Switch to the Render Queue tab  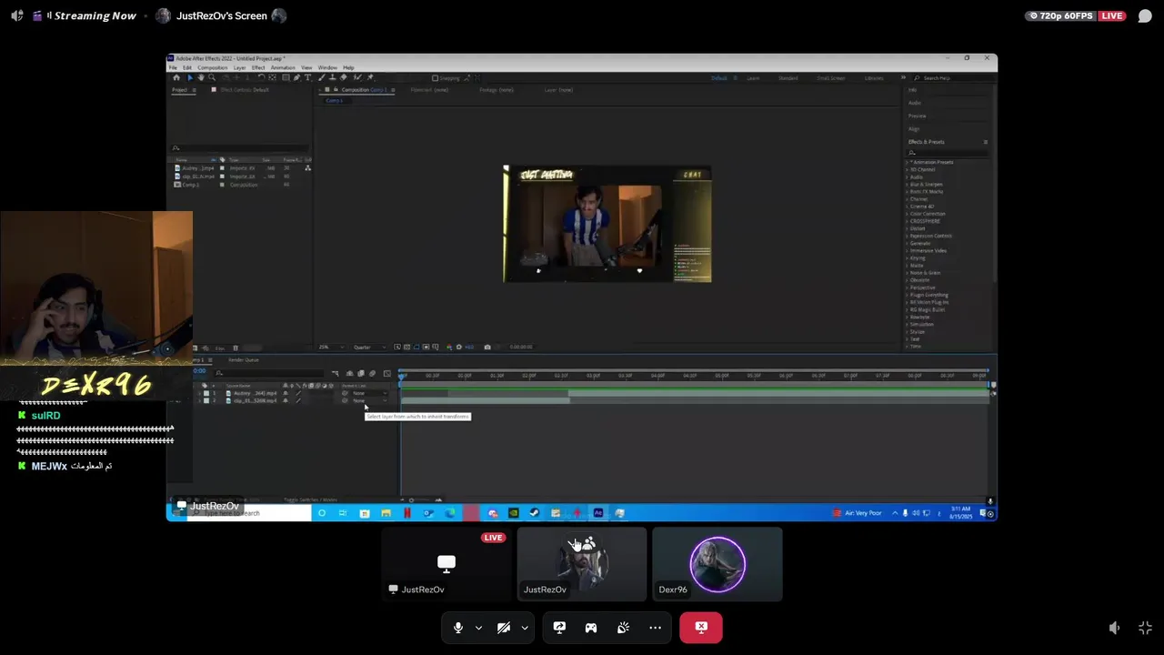244,360
